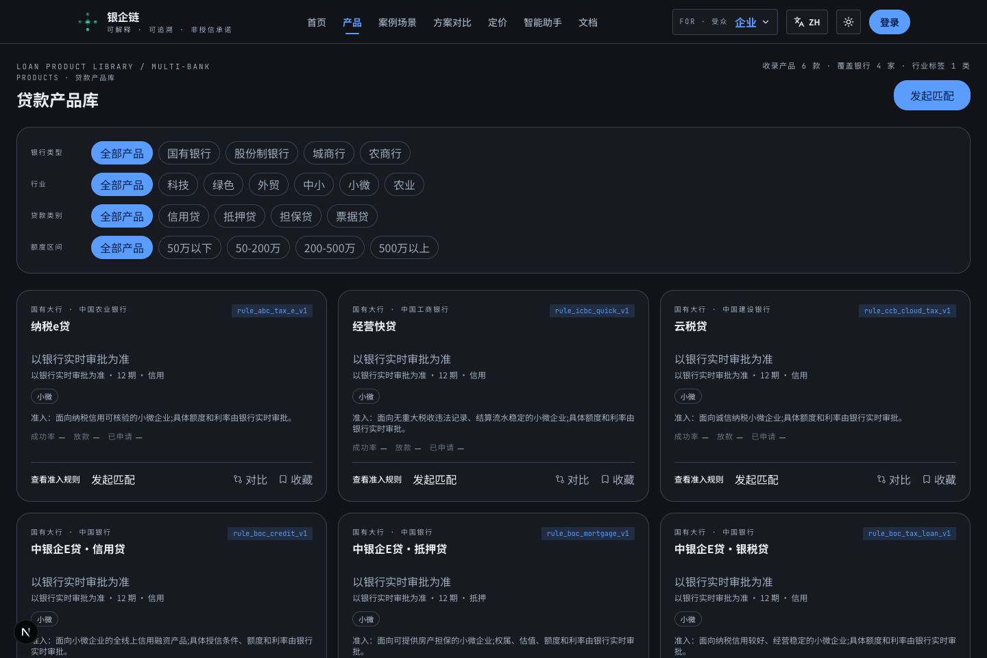Click 对比 compare on the 纳税e贷 card
This screenshot has height=658, width=987.
pyautogui.click(x=250, y=480)
